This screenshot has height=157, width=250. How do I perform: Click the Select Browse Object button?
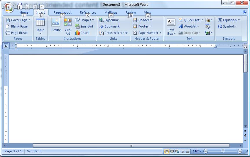[x=245, y=136]
